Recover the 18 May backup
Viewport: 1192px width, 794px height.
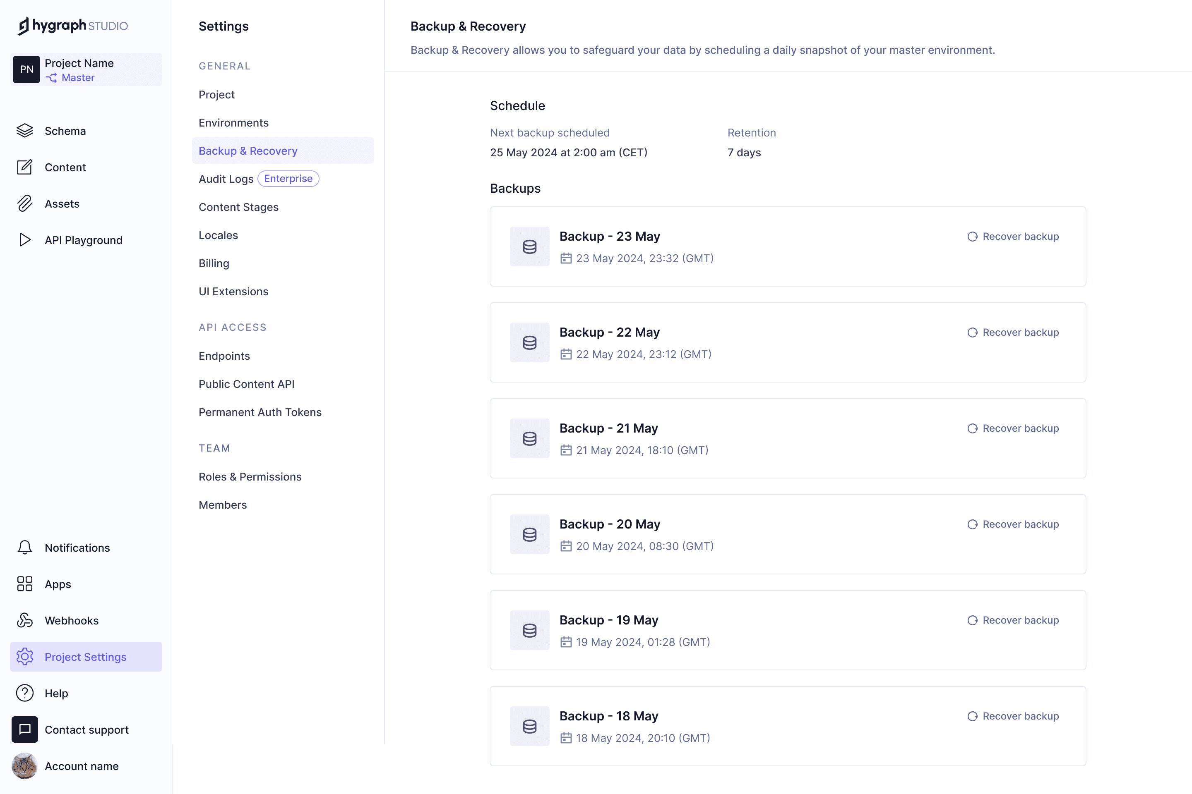tap(1013, 716)
